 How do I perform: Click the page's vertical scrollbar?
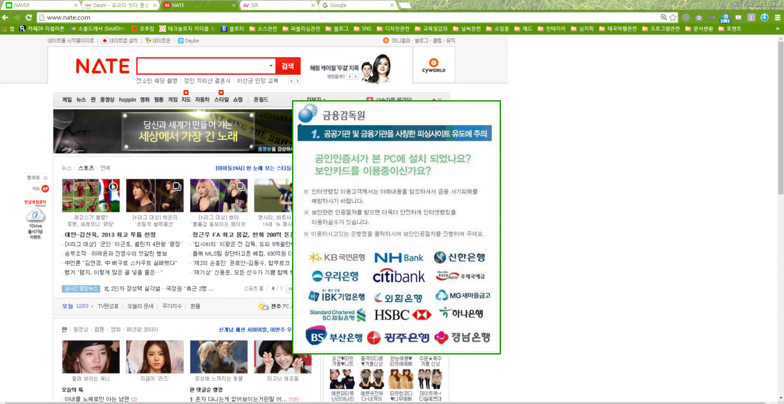coord(781,147)
